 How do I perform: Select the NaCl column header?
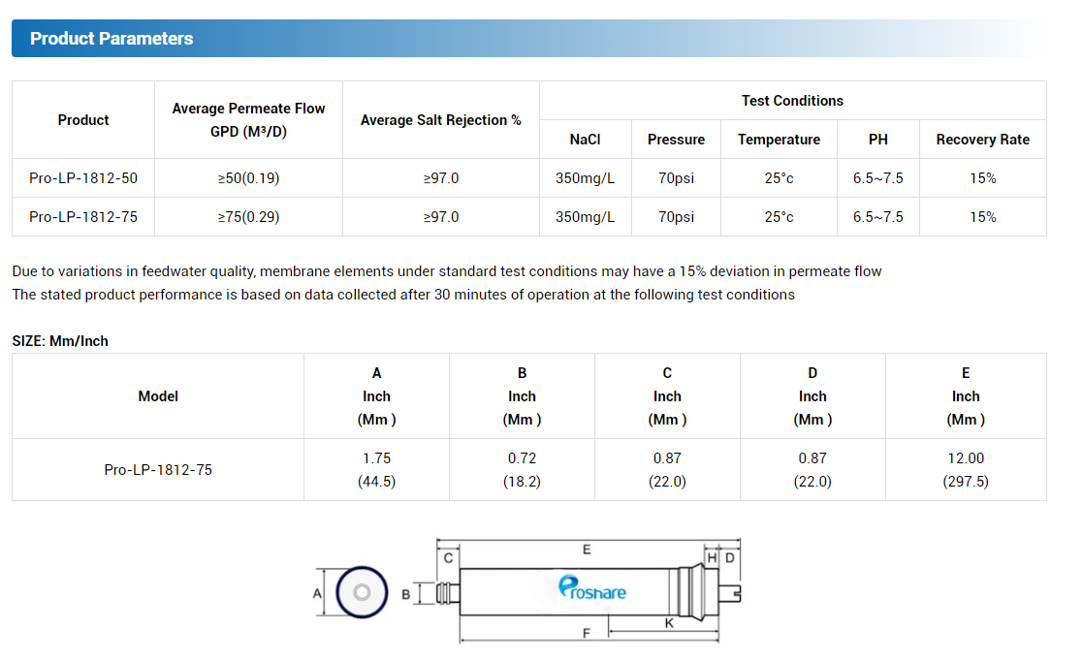[585, 140]
